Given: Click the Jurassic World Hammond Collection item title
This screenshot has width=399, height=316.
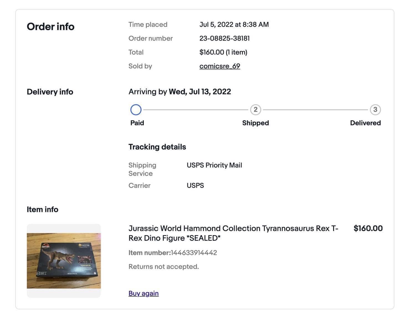Looking at the screenshot, I should 233,233.
